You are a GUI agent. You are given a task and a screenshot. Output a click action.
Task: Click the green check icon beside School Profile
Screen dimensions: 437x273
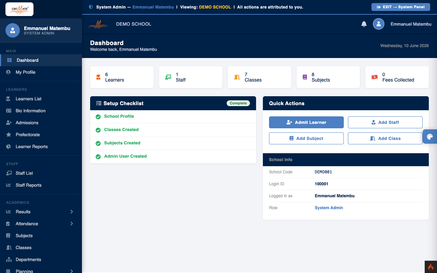pyautogui.click(x=98, y=117)
